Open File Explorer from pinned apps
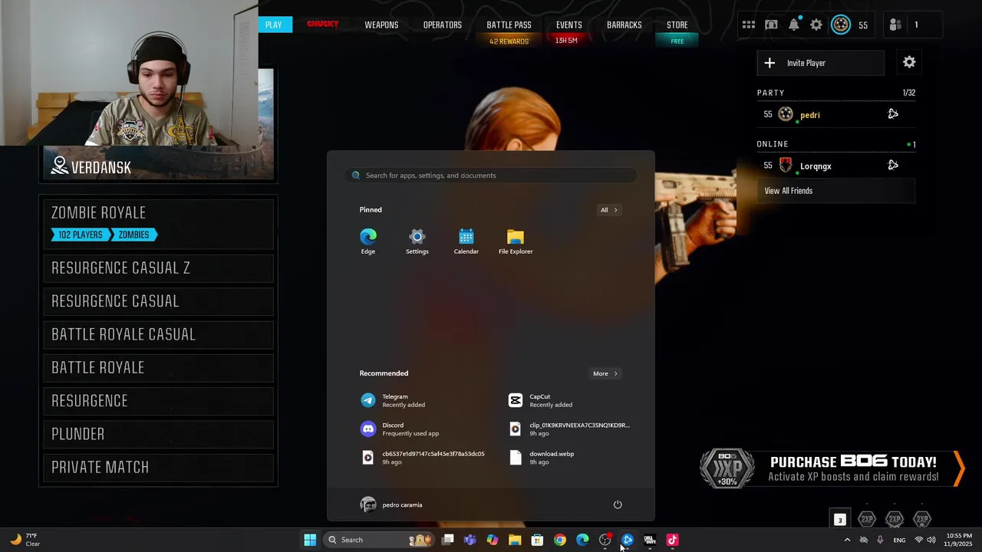The height and width of the screenshot is (552, 982). point(516,241)
